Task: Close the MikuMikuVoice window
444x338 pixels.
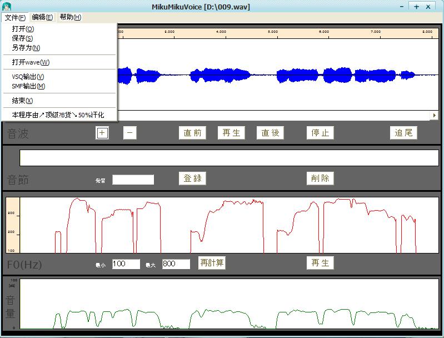Action: pyautogui.click(x=428, y=7)
